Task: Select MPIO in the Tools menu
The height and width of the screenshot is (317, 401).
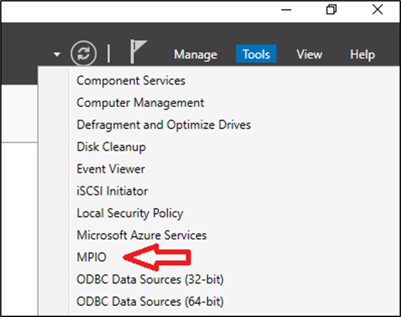Action: point(91,257)
